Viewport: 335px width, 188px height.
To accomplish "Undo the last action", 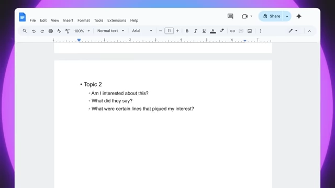I will (x=33, y=31).
